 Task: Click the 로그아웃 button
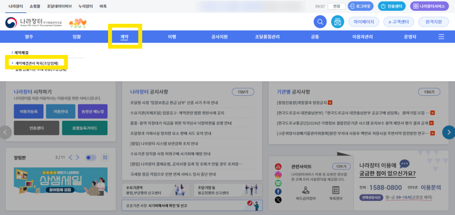[361, 6]
